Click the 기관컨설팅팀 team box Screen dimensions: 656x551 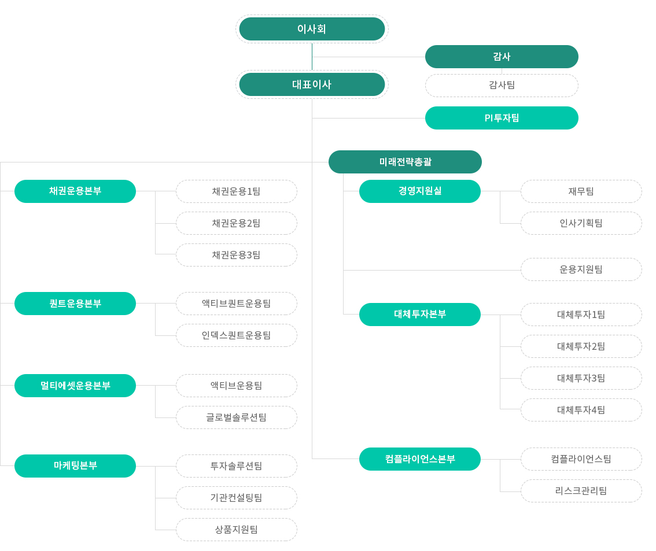click(x=237, y=497)
